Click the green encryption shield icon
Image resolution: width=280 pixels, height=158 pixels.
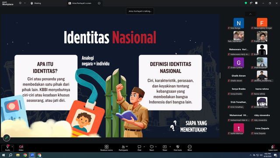[246, 3]
